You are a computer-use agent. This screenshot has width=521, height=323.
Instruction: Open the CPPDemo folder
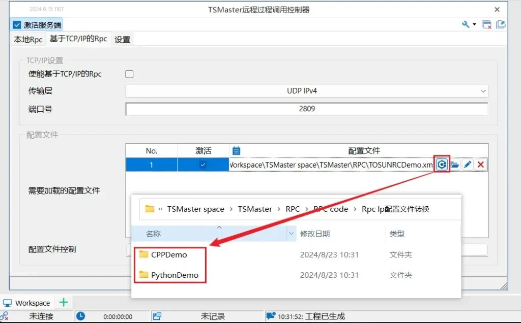(x=169, y=254)
